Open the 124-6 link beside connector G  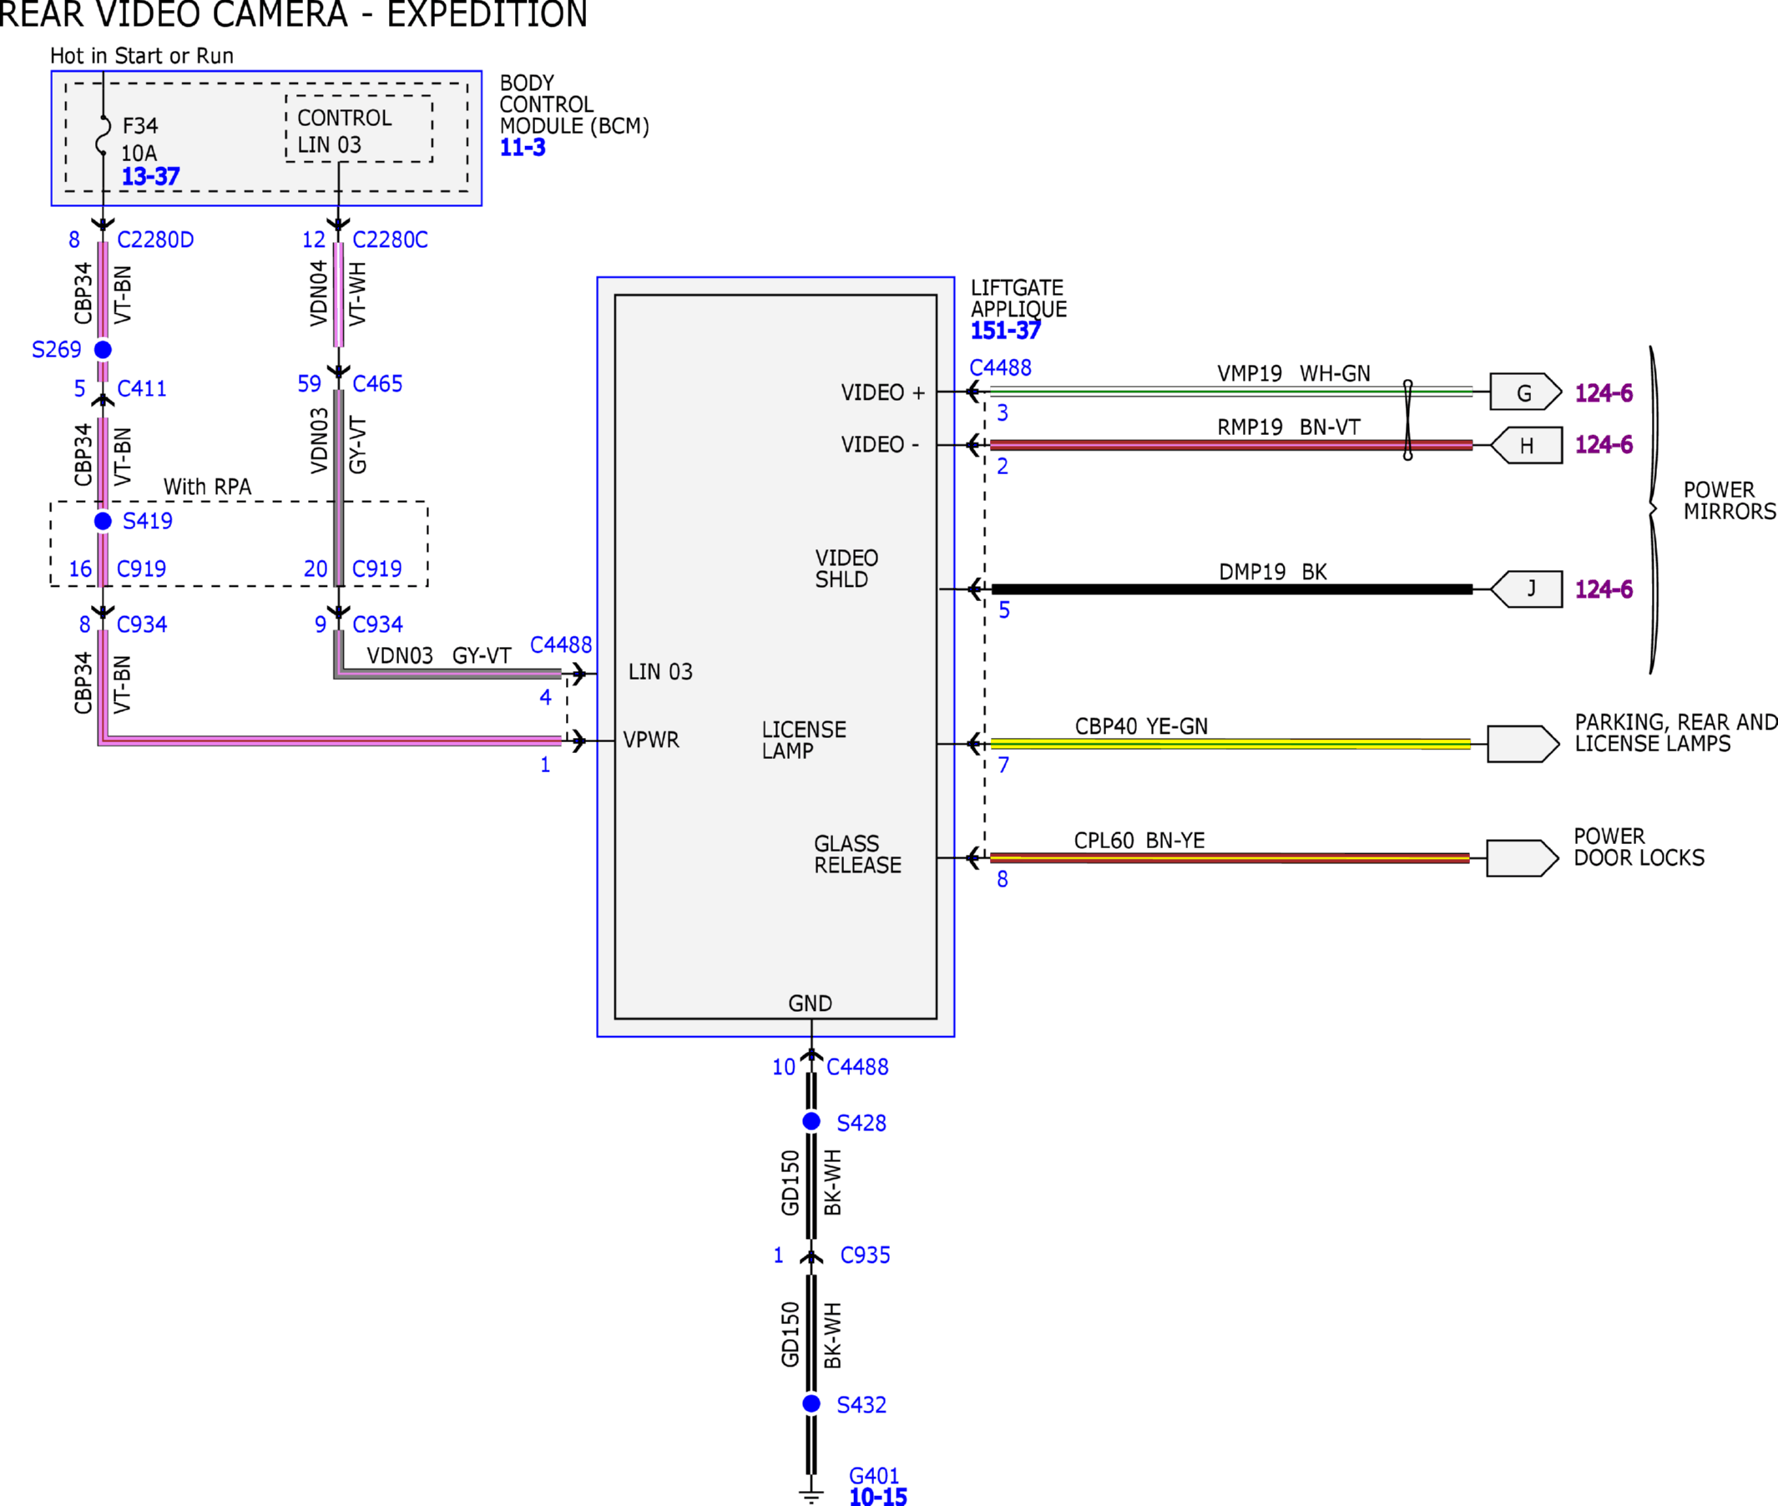1604,392
